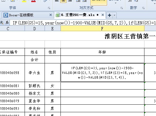Click the fx insert function icon

click(x=7, y=23)
